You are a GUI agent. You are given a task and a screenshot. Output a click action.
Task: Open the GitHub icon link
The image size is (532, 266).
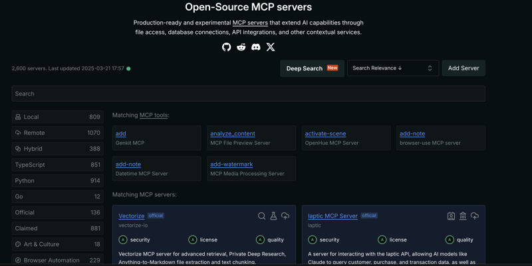click(226, 47)
